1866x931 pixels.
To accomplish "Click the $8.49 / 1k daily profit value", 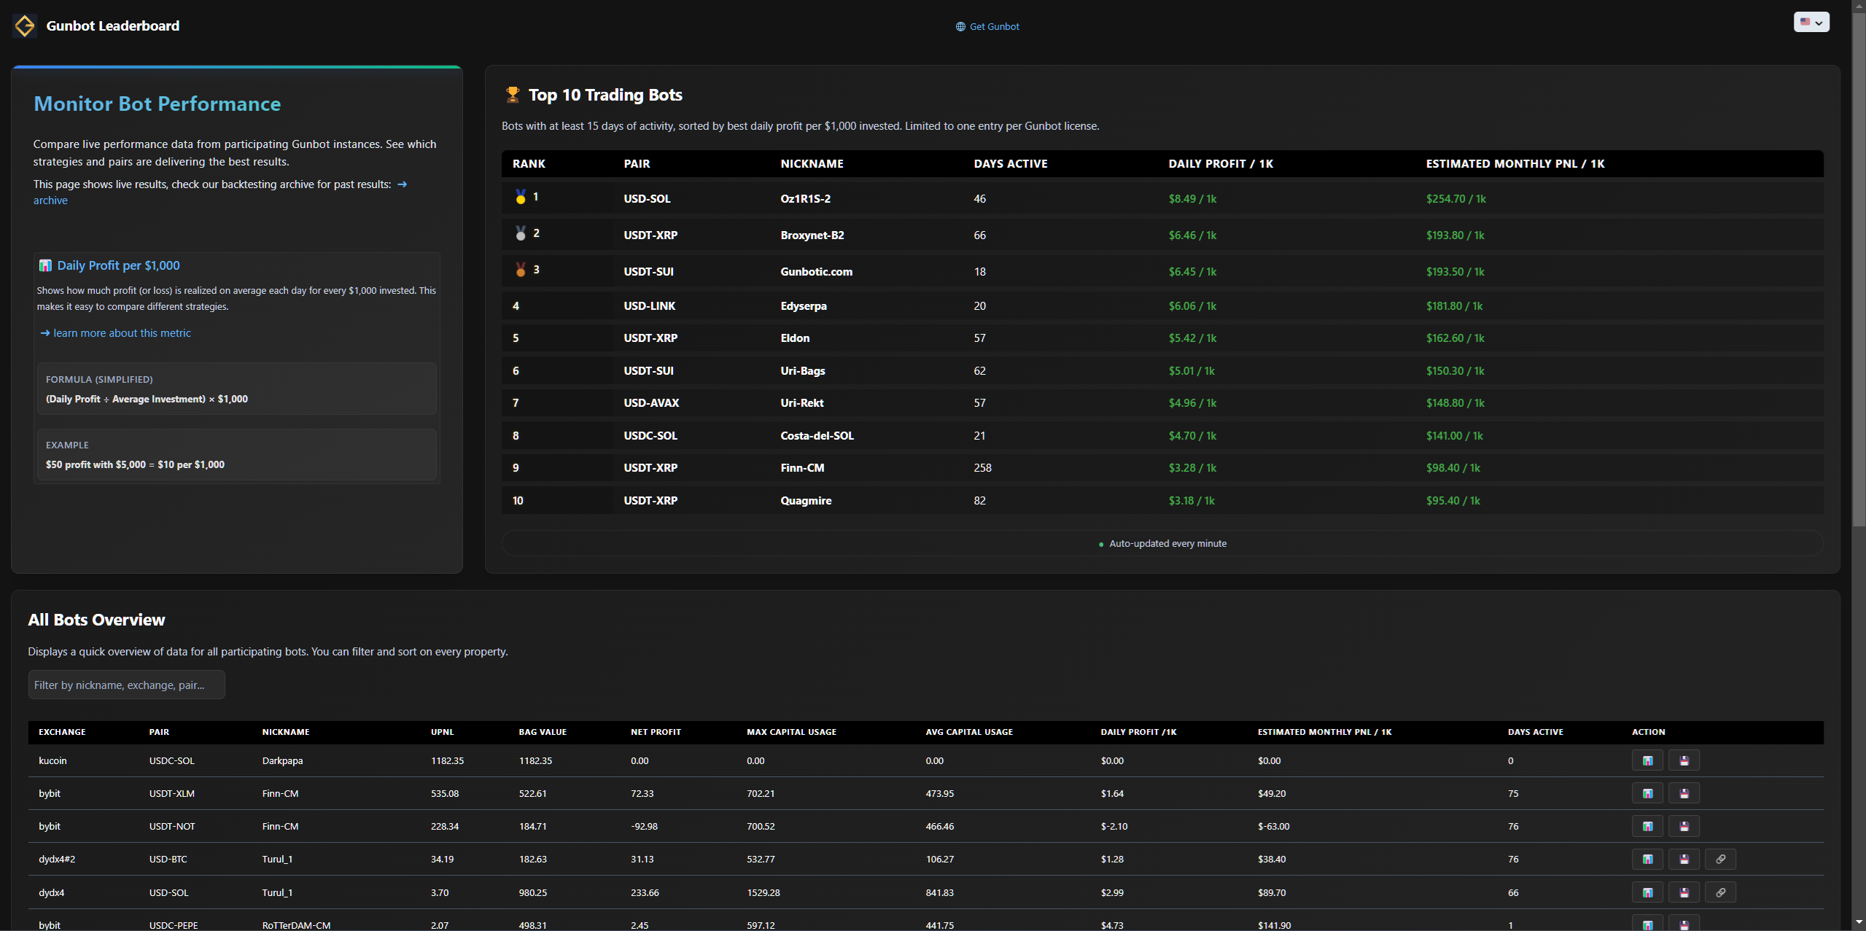I will tap(1192, 198).
